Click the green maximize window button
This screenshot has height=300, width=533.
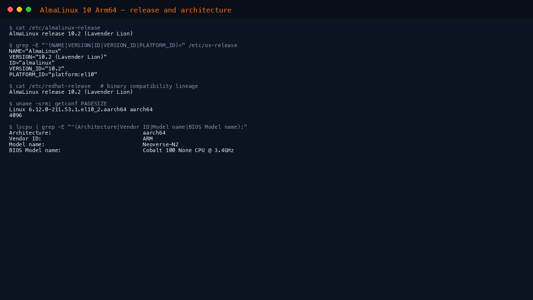coord(28,10)
